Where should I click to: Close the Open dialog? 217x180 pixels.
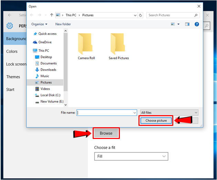[x=199, y=6]
